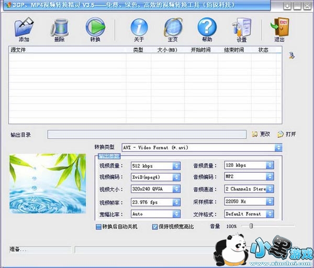Open the 视频帧率 23.976 fps dropdown
This screenshot has width=314, height=268.
tap(176, 202)
